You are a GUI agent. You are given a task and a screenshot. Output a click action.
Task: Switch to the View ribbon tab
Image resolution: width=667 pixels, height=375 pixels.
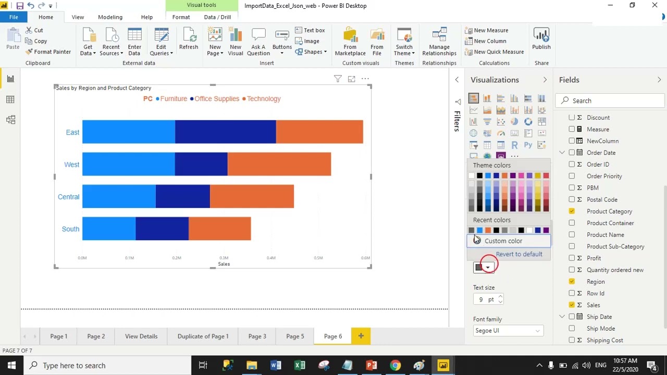pos(78,17)
